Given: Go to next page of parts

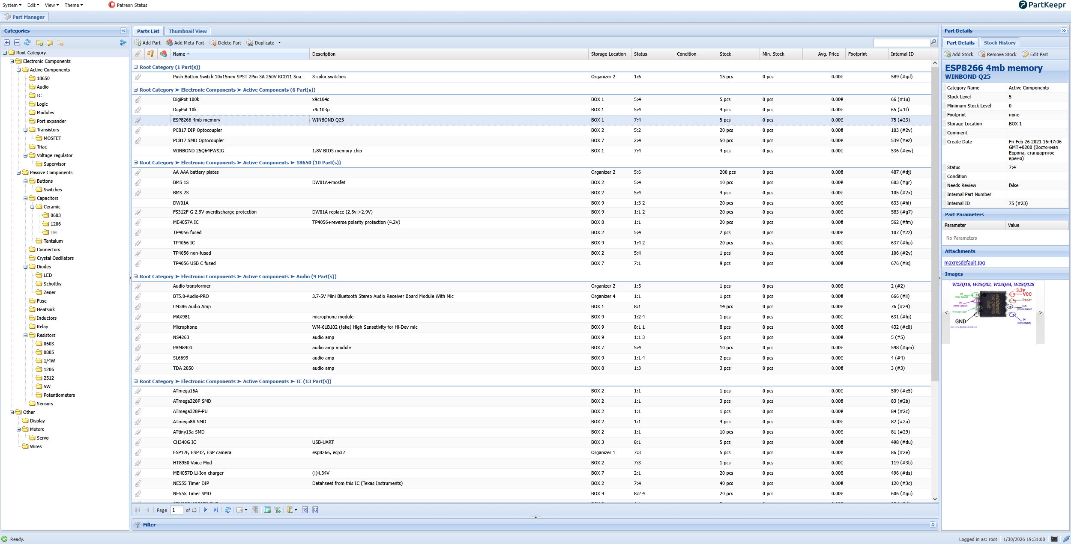Looking at the screenshot, I should tap(206, 510).
